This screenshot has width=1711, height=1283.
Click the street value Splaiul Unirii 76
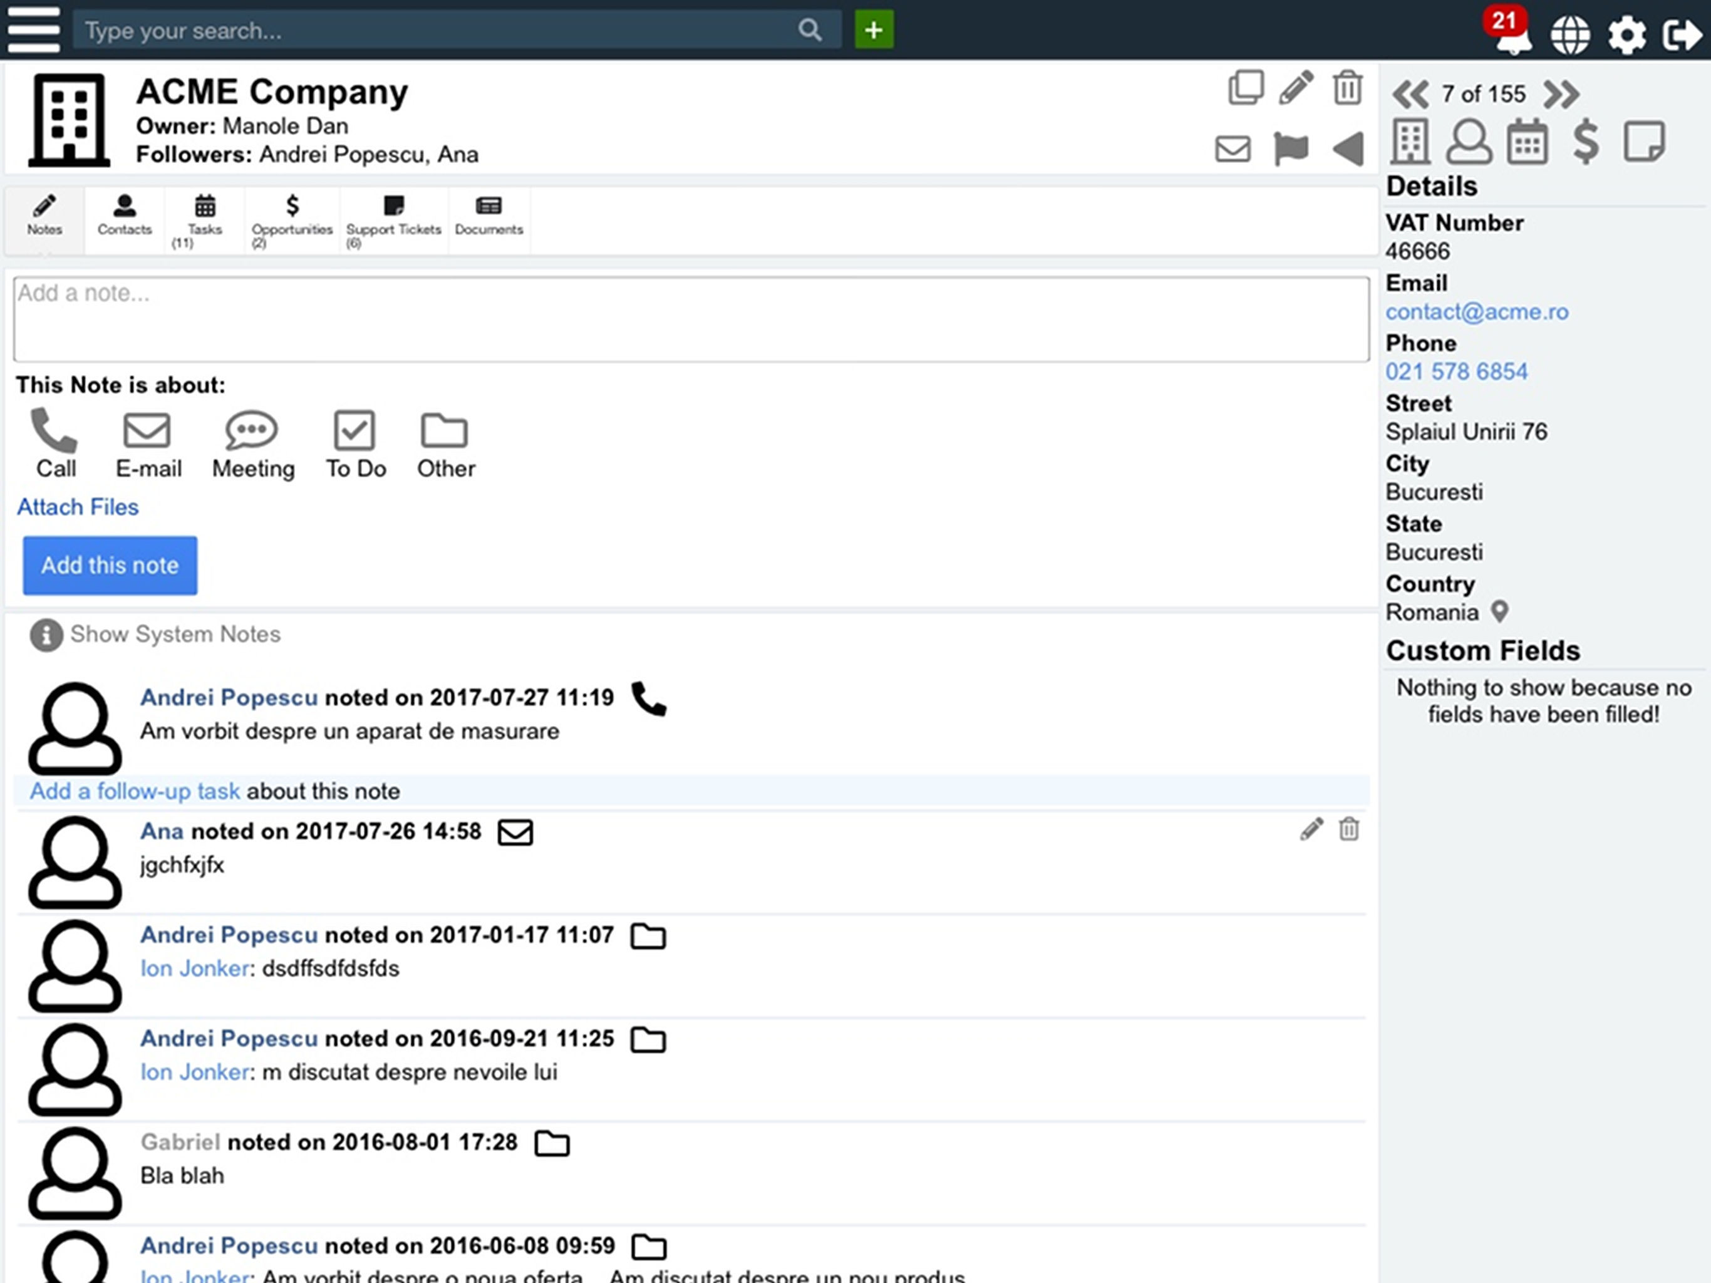[x=1467, y=432]
